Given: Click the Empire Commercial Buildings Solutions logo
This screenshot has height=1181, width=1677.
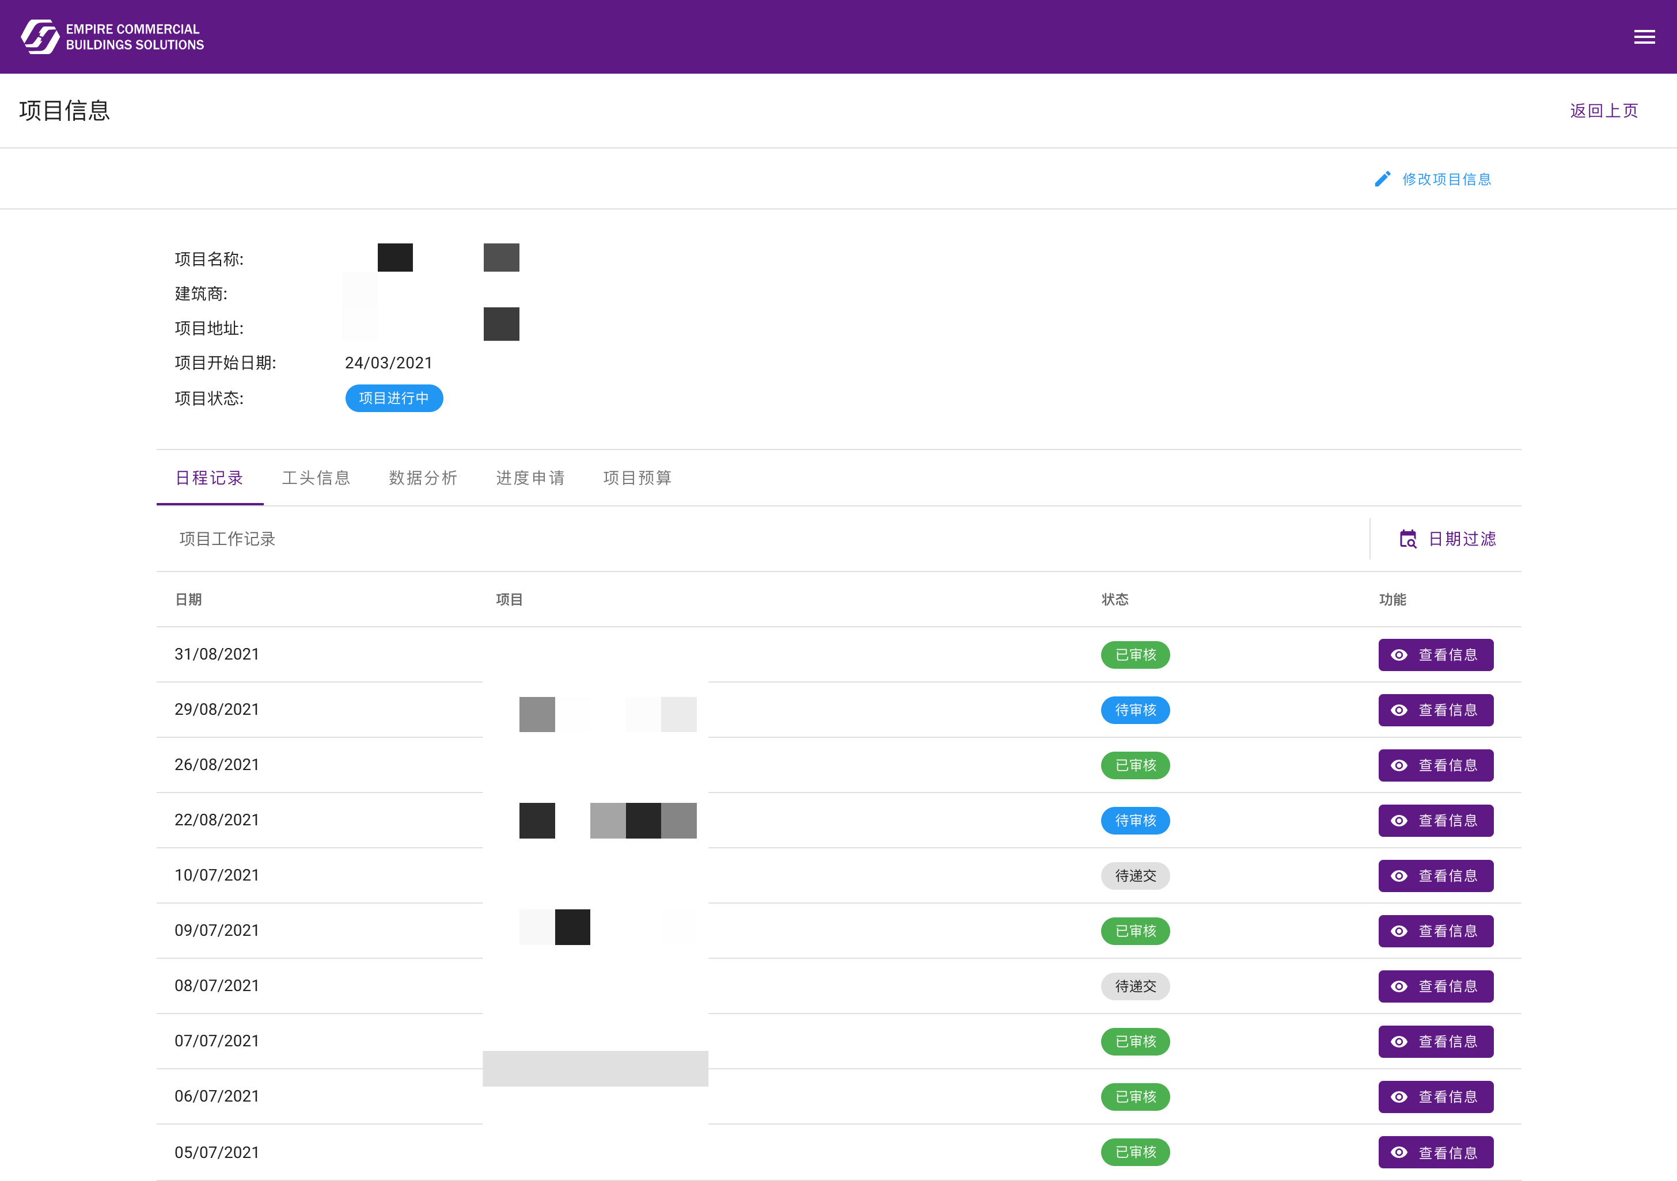Looking at the screenshot, I should click(111, 36).
